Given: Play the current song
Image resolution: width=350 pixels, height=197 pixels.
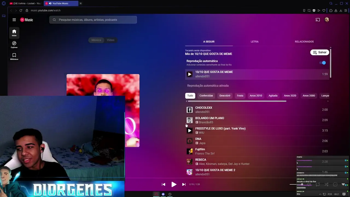Looking at the screenshot, I should coord(174,184).
